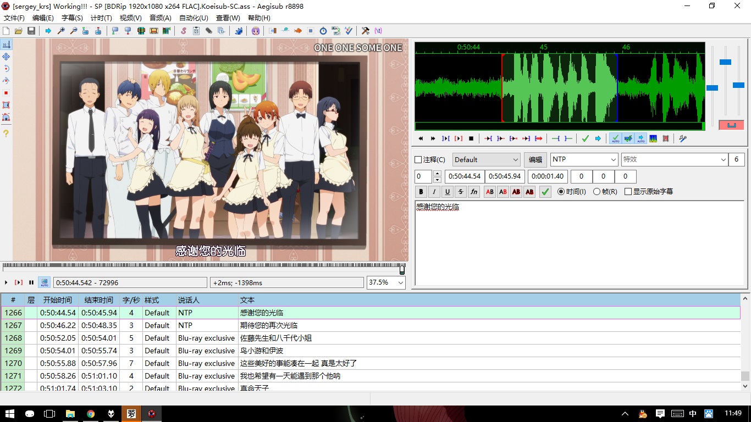Set primary color with first AB button

coord(489,192)
